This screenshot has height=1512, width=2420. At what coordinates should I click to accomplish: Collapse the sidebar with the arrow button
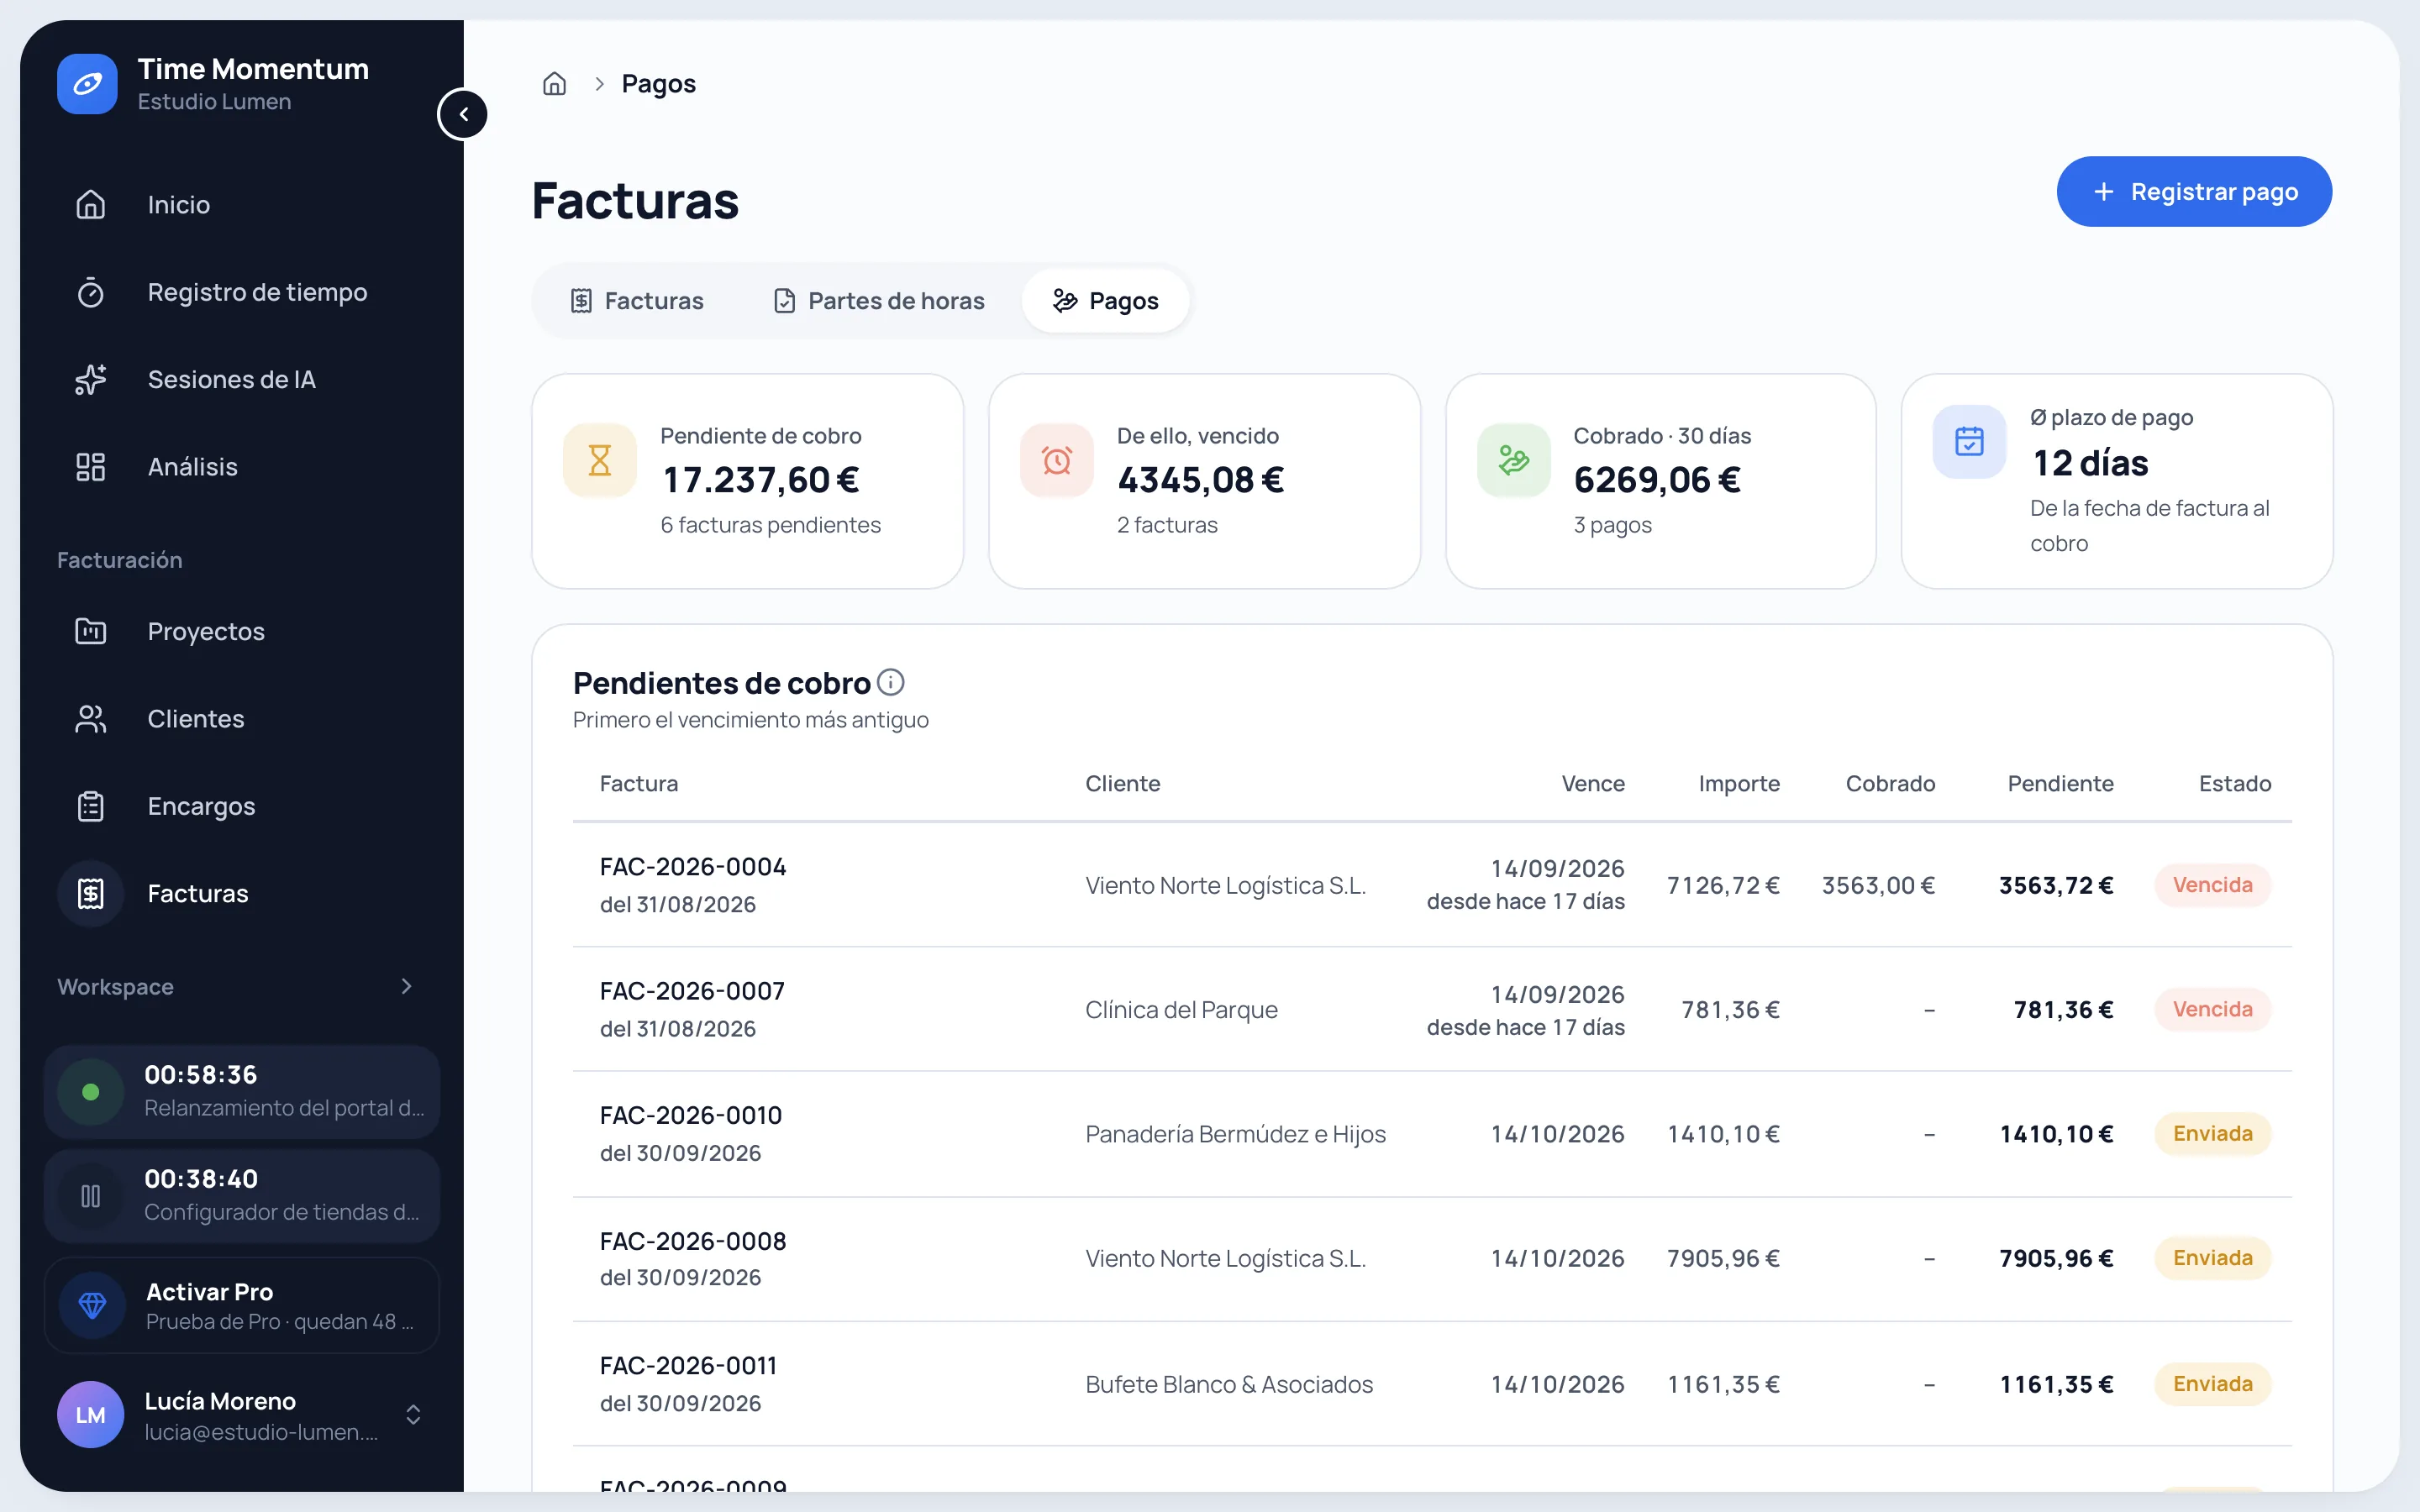463,114
